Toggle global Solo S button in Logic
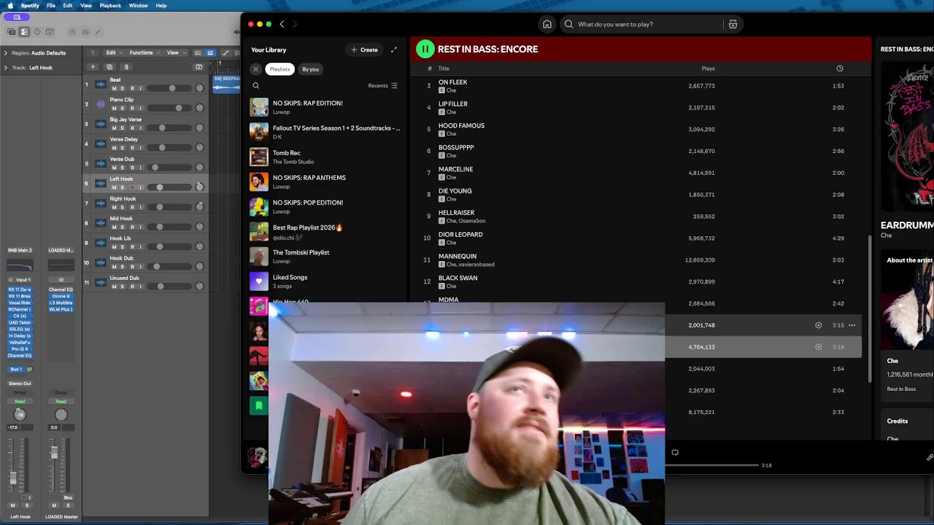The width and height of the screenshot is (934, 525). (126, 67)
